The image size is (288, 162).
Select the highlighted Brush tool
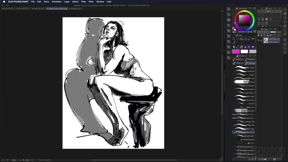[241, 47]
